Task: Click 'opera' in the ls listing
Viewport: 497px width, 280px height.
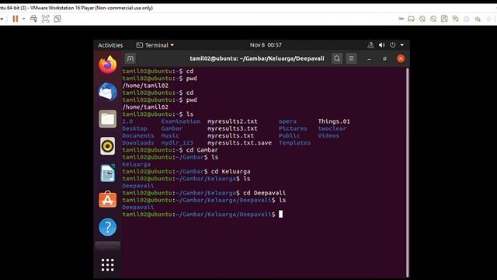Action: pos(288,121)
